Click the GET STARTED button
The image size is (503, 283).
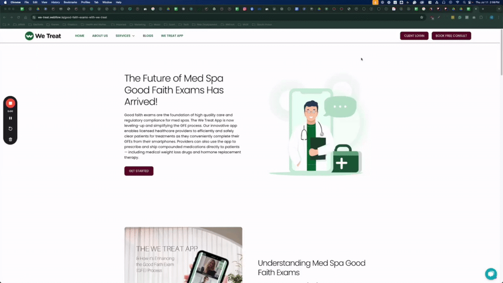139,171
